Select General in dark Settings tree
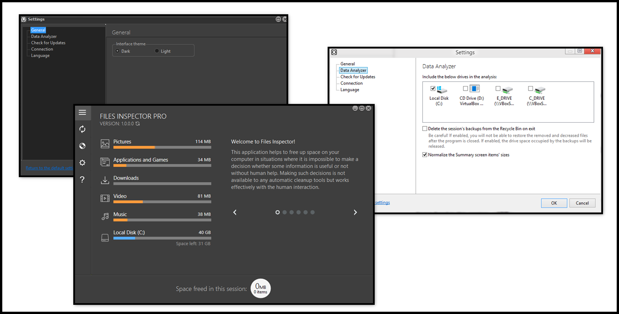The image size is (619, 314). (38, 30)
